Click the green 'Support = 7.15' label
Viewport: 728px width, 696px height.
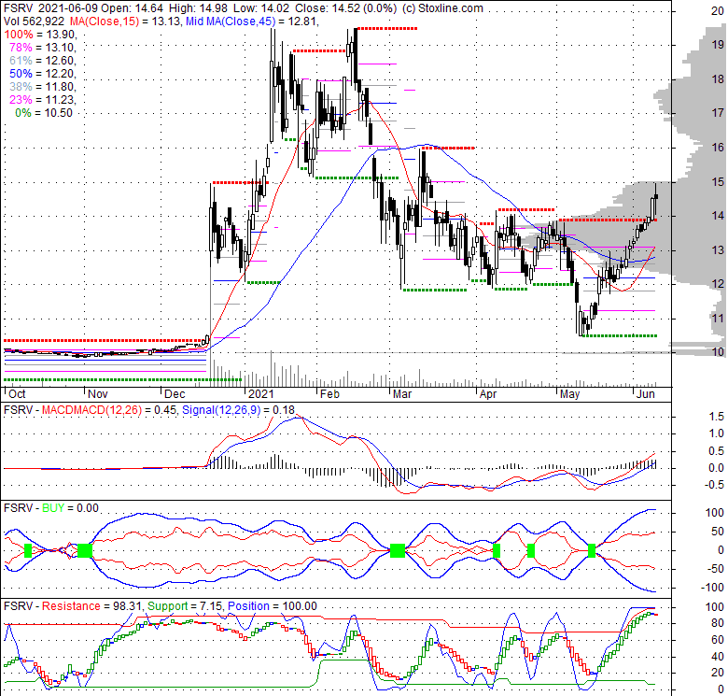[186, 606]
